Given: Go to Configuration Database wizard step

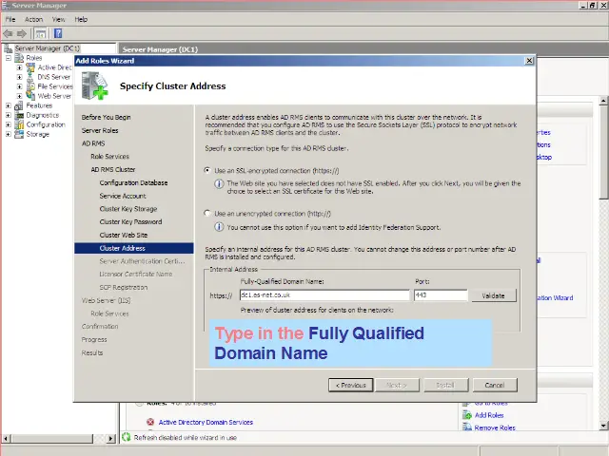Looking at the screenshot, I should 133,182.
